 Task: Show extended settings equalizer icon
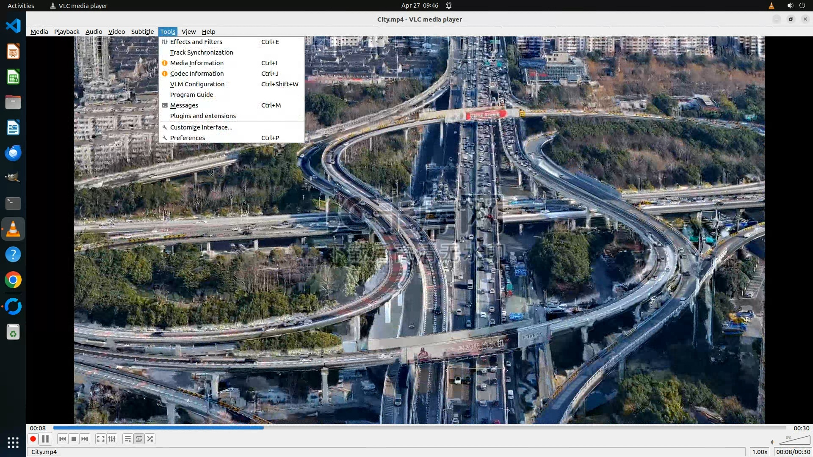point(112,439)
